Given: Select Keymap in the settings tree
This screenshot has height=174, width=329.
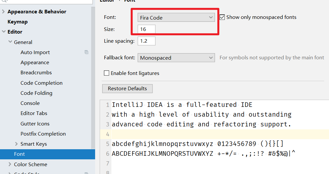Looking at the screenshot, I should coord(18,22).
